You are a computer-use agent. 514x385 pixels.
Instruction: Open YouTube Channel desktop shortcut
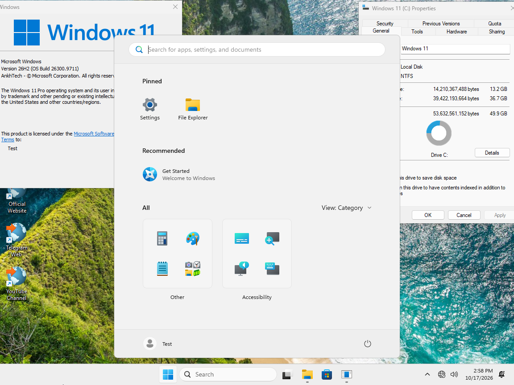tap(17, 283)
